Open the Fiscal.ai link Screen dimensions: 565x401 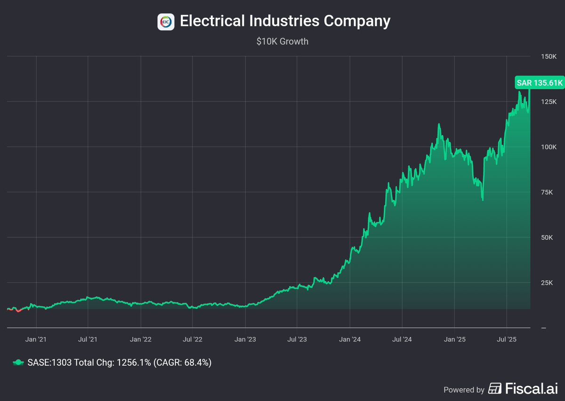tap(522, 389)
